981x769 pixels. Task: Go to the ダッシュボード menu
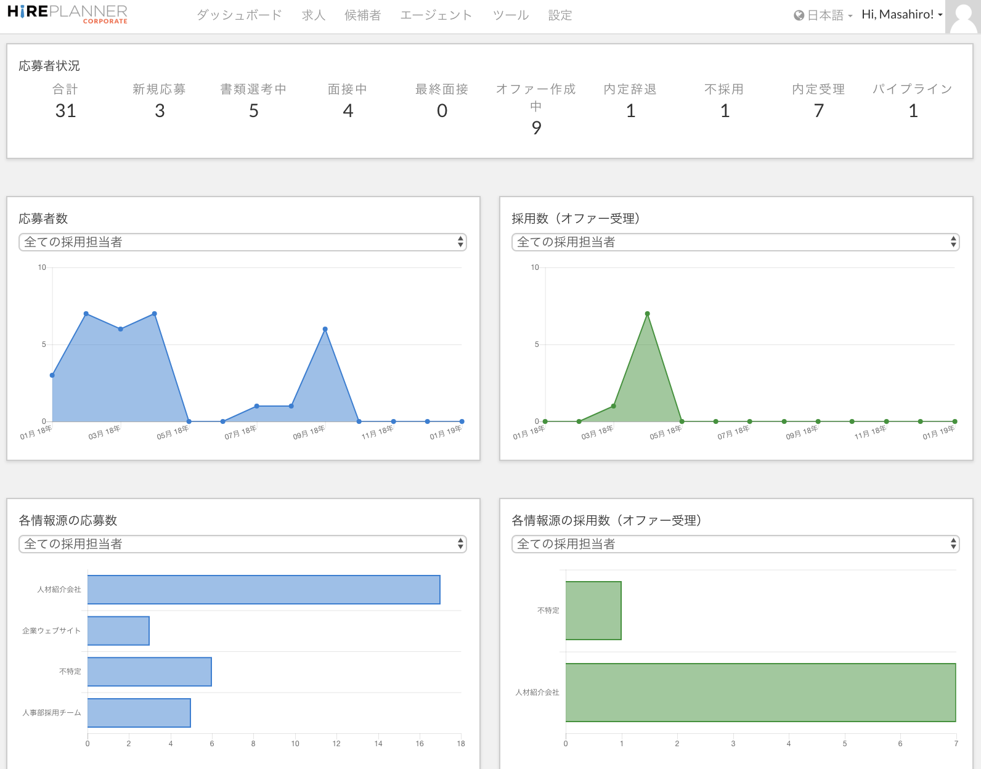coord(239,15)
